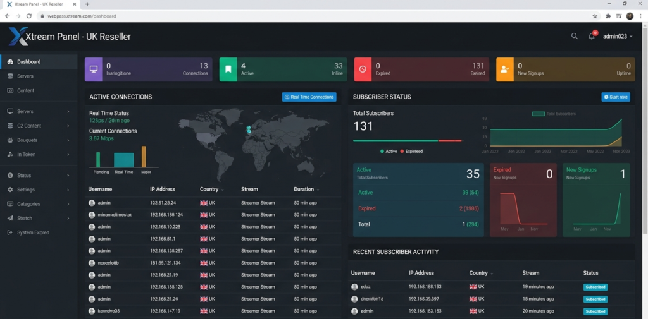Click the Stretch paper-plane icon in sidebar
Image resolution: width=648 pixels, height=319 pixels.
(10, 219)
